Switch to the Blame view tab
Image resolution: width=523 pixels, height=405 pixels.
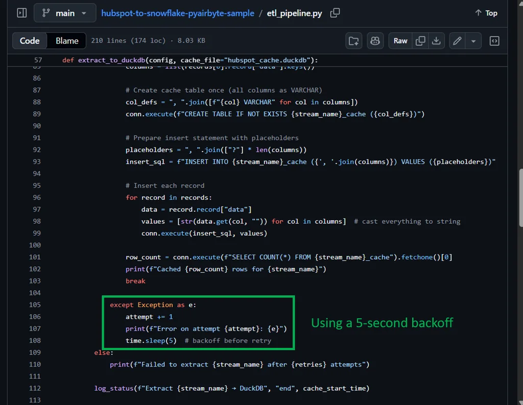[67, 41]
